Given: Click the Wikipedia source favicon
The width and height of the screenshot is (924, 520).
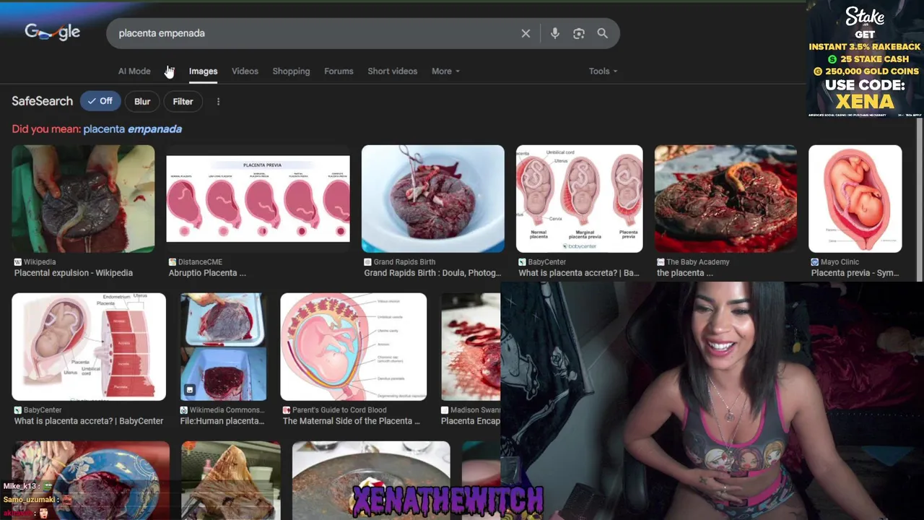Looking at the screenshot, I should (x=17, y=262).
